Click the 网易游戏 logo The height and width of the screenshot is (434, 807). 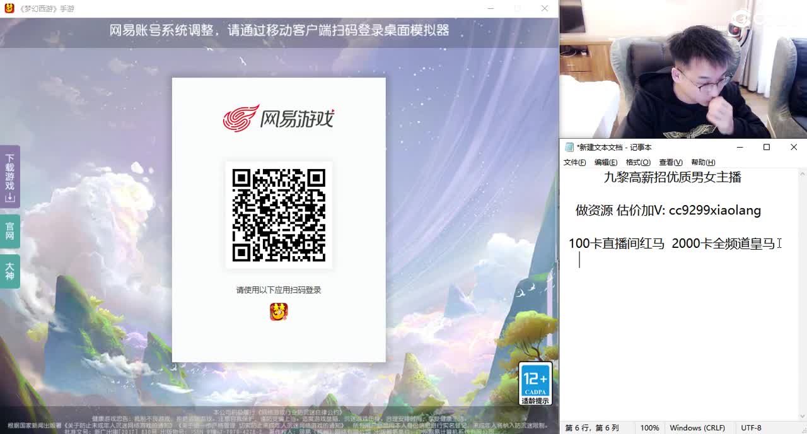point(279,119)
